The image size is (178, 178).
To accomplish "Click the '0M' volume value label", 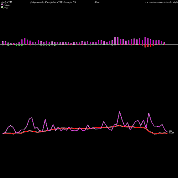I will click(170, 131).
